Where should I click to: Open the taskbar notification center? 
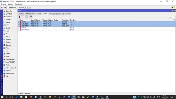(x=172, y=97)
